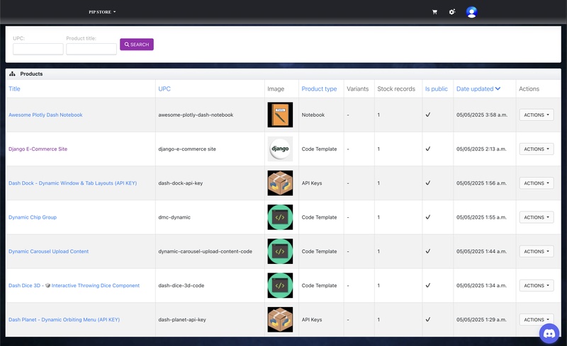Click date 05/05/2025 2:13 a.m.
The image size is (567, 346).
point(481,149)
